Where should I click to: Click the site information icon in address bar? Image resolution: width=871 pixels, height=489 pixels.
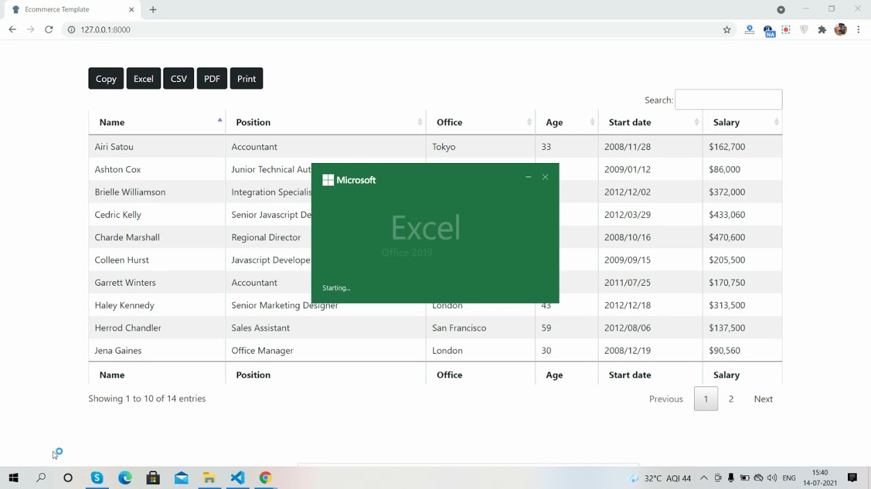[x=71, y=30]
